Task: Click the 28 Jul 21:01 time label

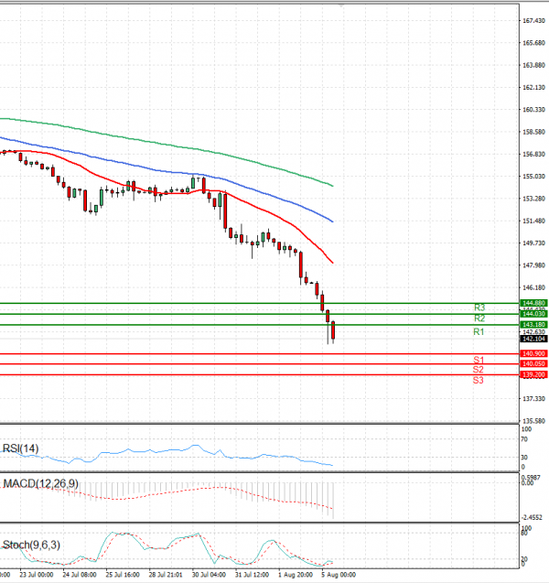Action: 166,575
